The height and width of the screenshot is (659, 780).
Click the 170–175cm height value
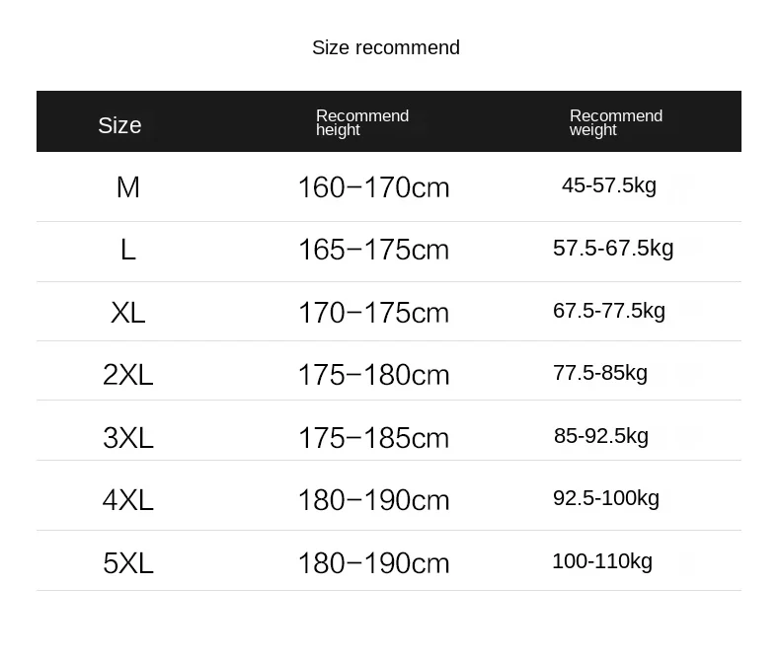tap(373, 313)
